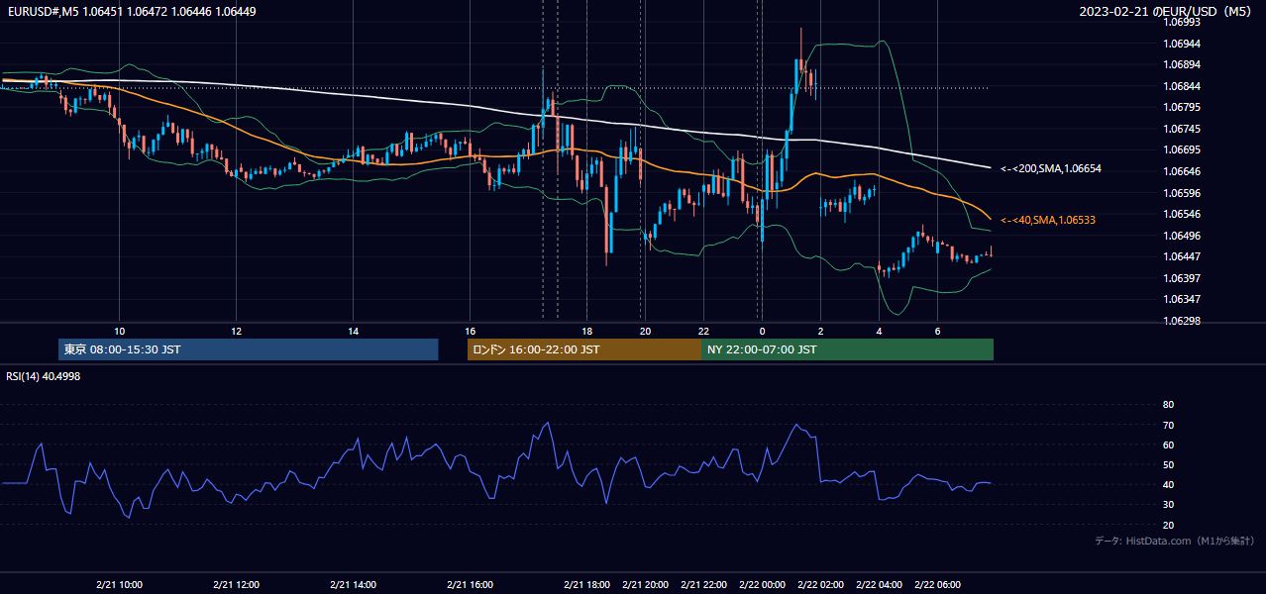Click RSI axis level 50
This screenshot has height=594, width=1266.
pos(1168,465)
